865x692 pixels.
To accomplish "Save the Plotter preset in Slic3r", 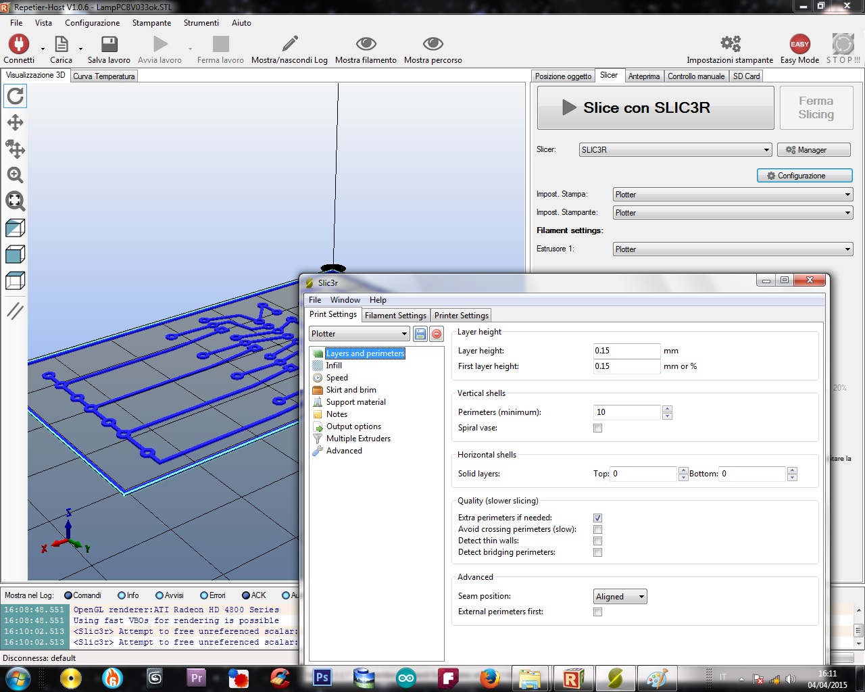I will [420, 334].
